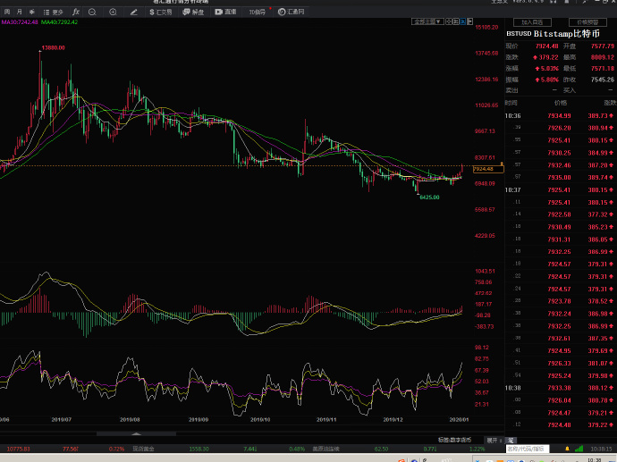Open the 解盘 market commentary chat
The width and height of the screenshot is (617, 462).
pyautogui.click(x=193, y=13)
